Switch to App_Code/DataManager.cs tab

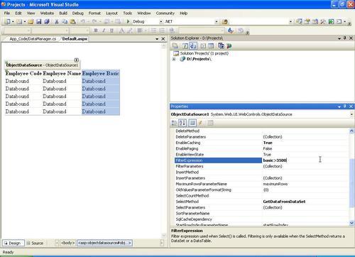coord(33,39)
